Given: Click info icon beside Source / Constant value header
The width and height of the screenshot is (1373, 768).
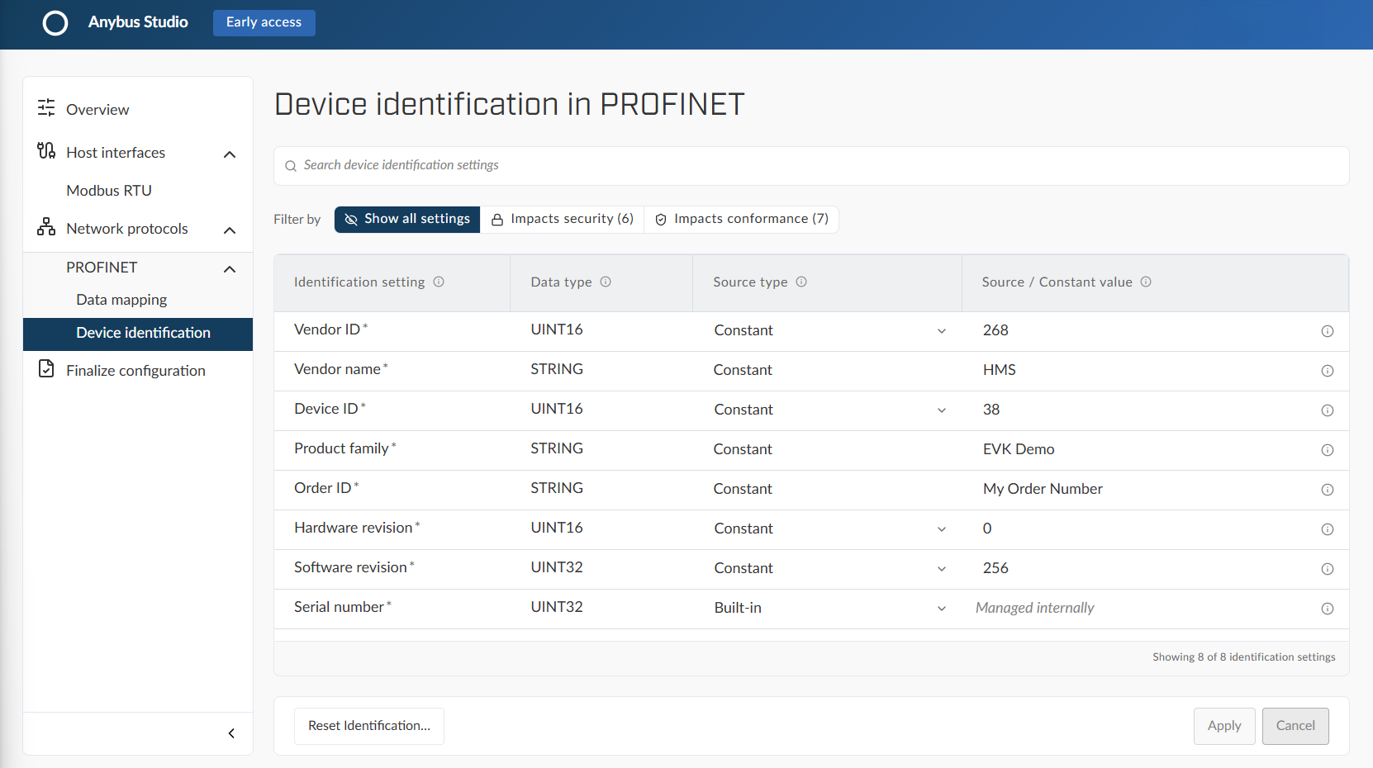Looking at the screenshot, I should [x=1146, y=282].
